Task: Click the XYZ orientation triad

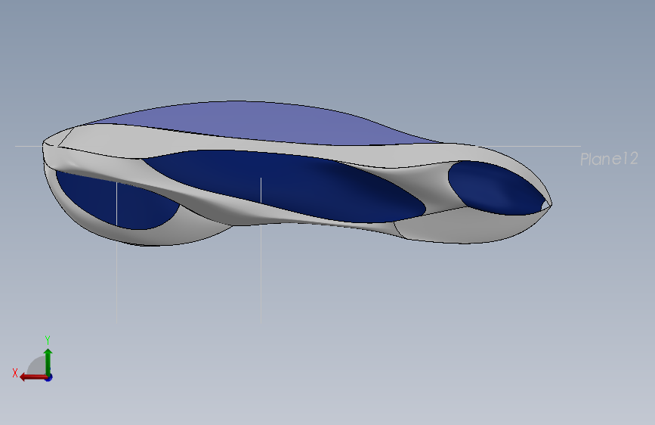Action: coord(33,359)
